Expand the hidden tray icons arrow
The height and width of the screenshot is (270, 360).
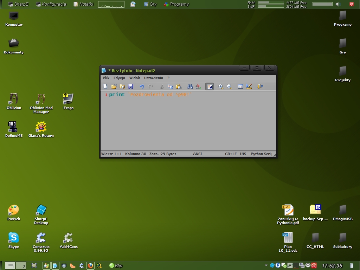pos(266,265)
